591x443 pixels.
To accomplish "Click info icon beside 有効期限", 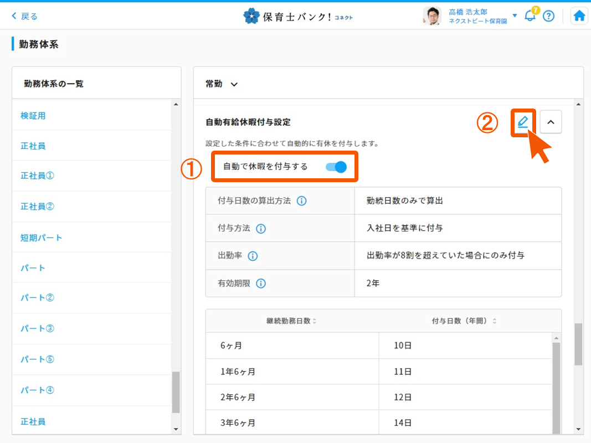I will [261, 284].
